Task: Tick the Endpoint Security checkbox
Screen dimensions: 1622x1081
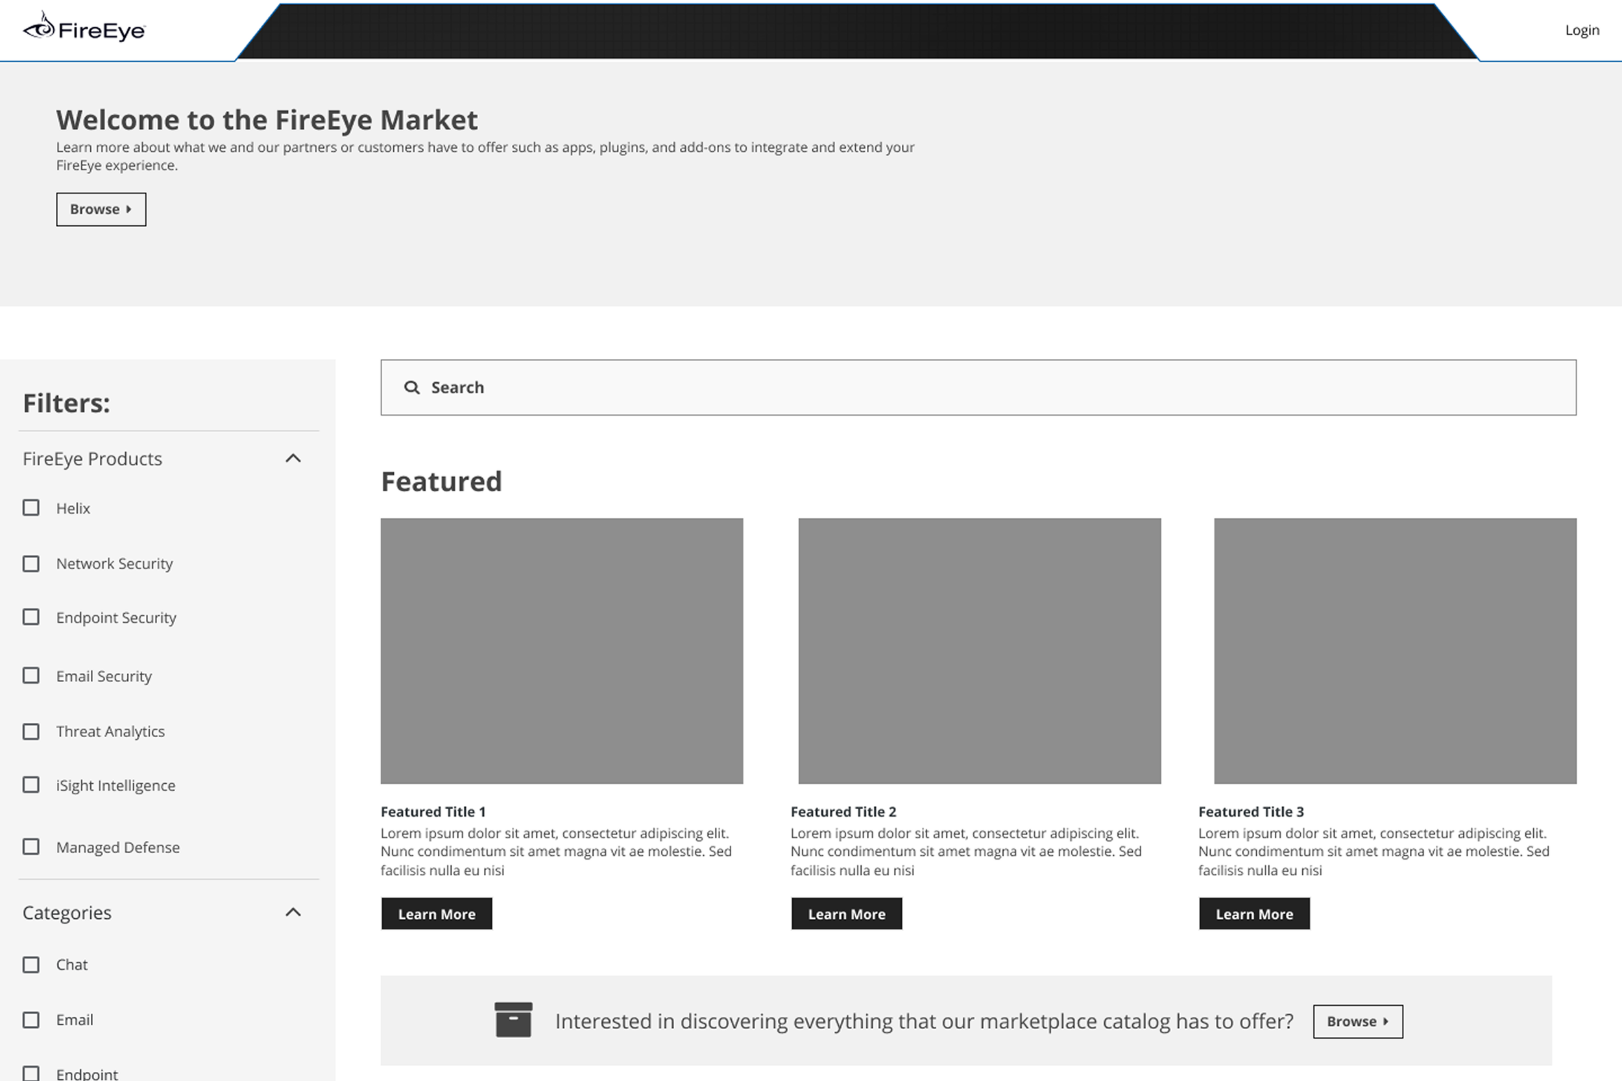Action: click(31, 617)
